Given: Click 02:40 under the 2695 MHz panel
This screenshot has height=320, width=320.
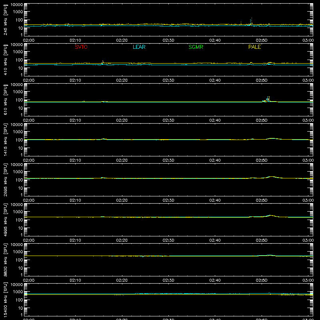Looking at the screenshot, I should 215,200.
